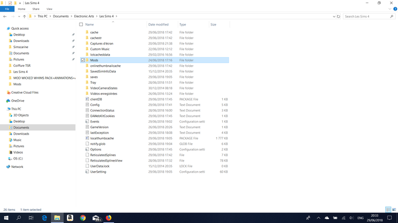398x223 pixels.
Task: Switch to details view layout icon
Action: pos(388,210)
